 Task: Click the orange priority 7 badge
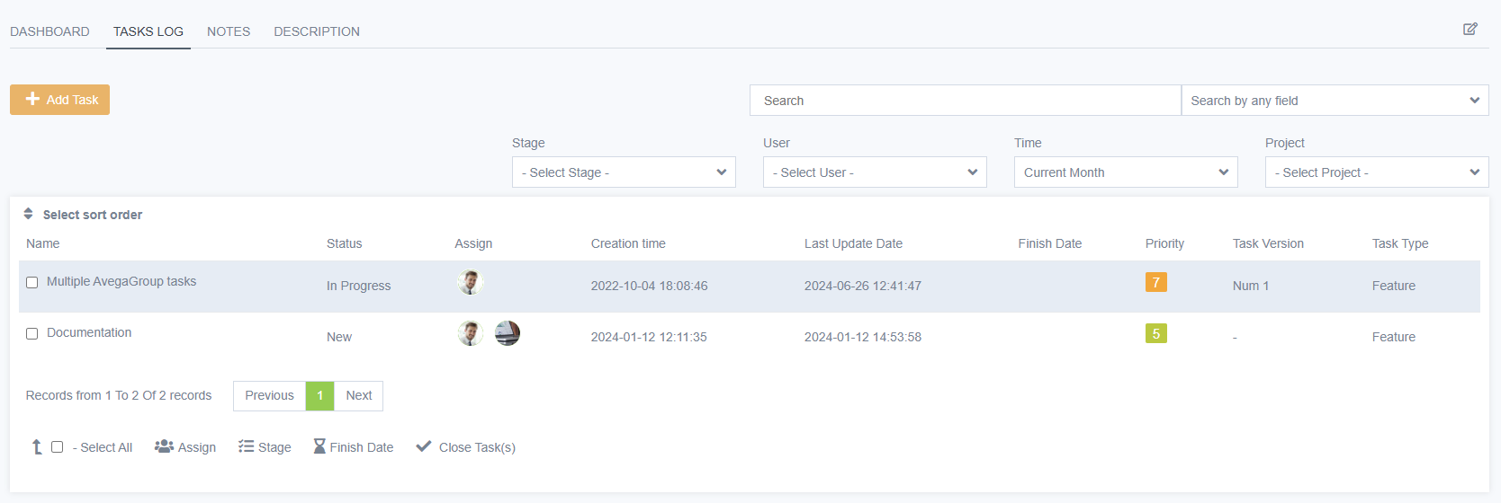pyautogui.click(x=1156, y=282)
